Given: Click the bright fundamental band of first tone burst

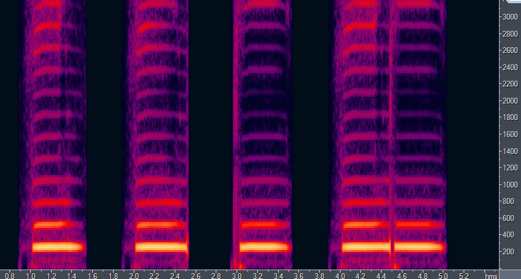Looking at the screenshot, I should point(58,247).
